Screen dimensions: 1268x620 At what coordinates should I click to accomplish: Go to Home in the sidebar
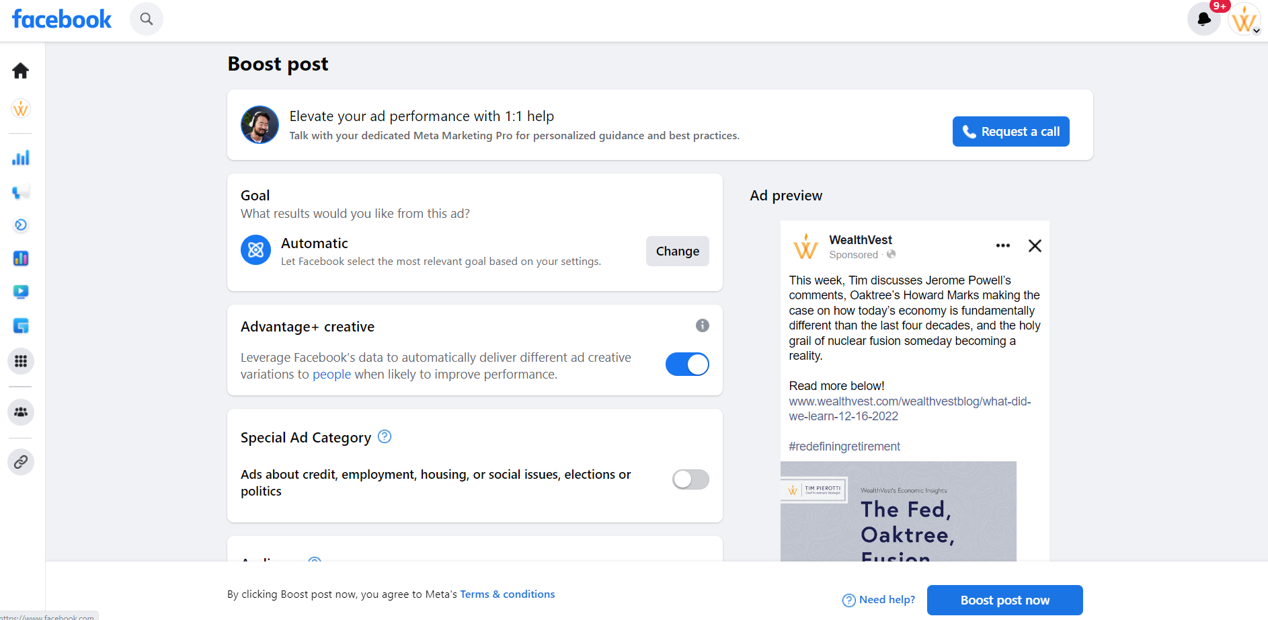click(21, 71)
